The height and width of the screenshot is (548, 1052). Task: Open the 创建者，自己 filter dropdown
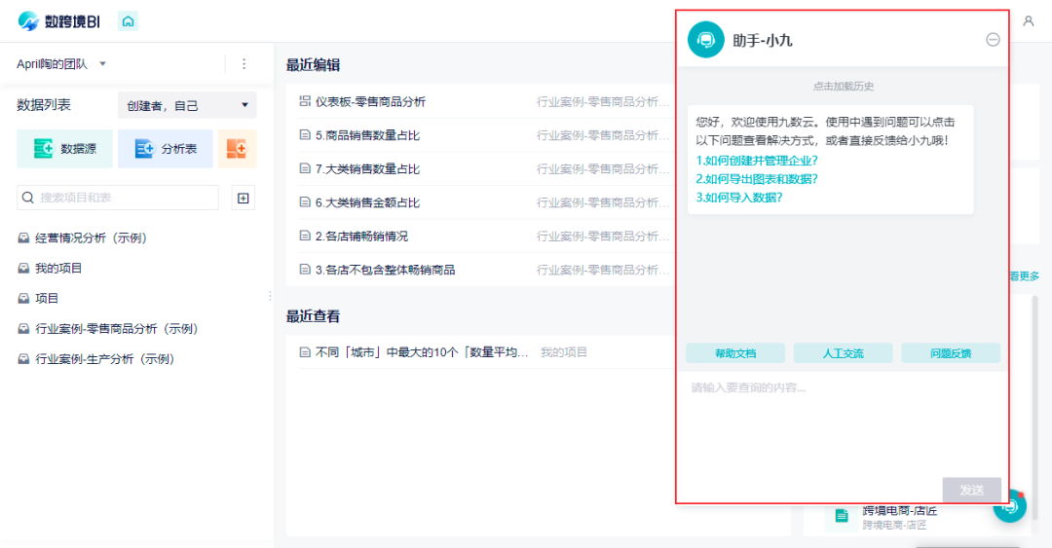point(187,105)
